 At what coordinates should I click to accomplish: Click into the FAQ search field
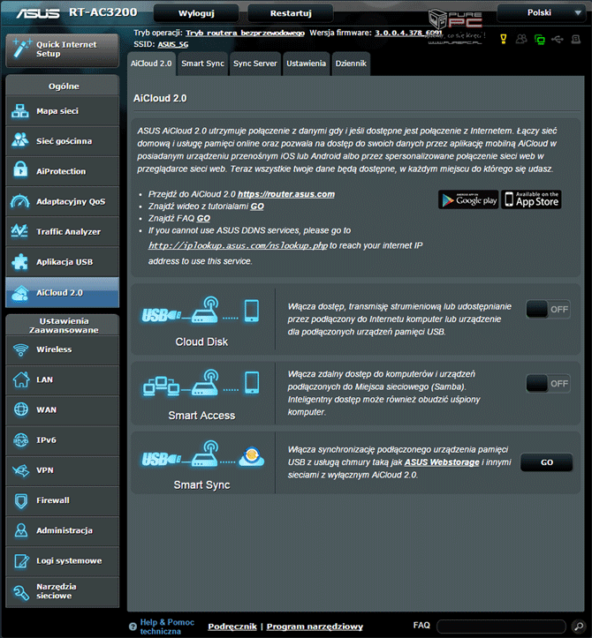[x=501, y=627]
